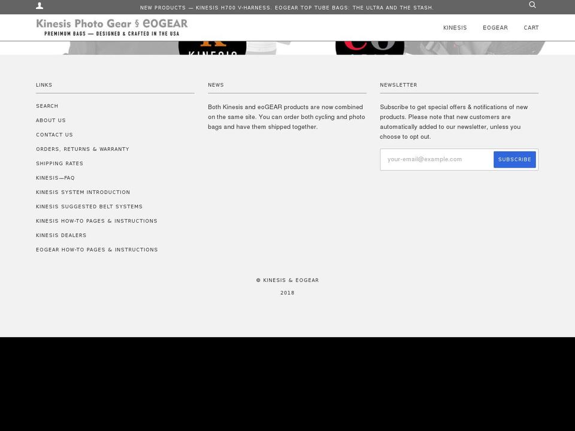Screen dimensions: 575x431
Task: Open Kinesis How-To Pages & Instructions
Action: 96,221
